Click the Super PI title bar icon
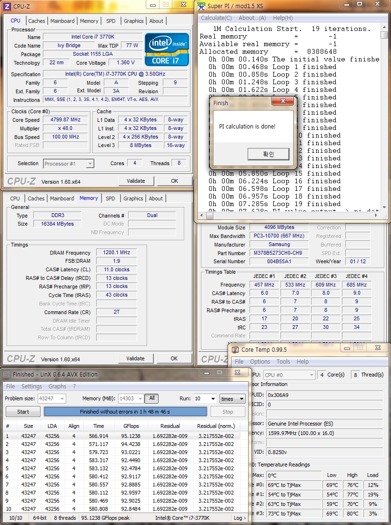391x525 pixels. [x=201, y=6]
